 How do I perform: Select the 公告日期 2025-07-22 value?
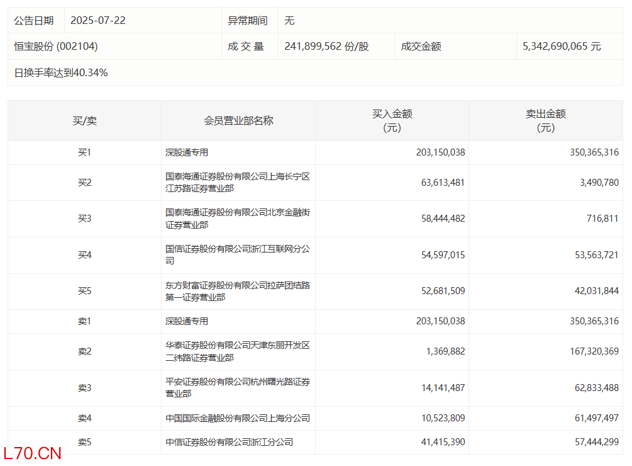click(98, 21)
